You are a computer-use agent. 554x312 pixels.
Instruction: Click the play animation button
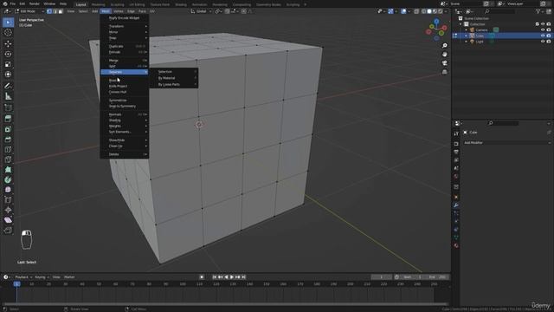click(x=232, y=277)
